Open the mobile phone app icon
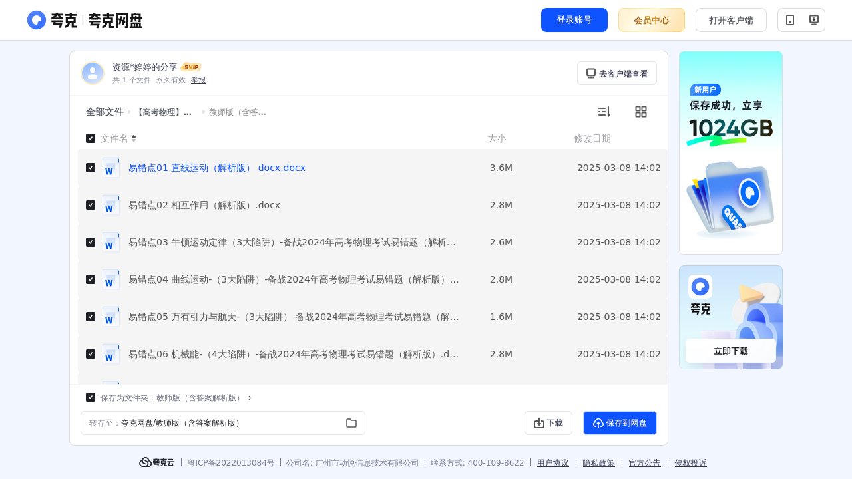 790,20
